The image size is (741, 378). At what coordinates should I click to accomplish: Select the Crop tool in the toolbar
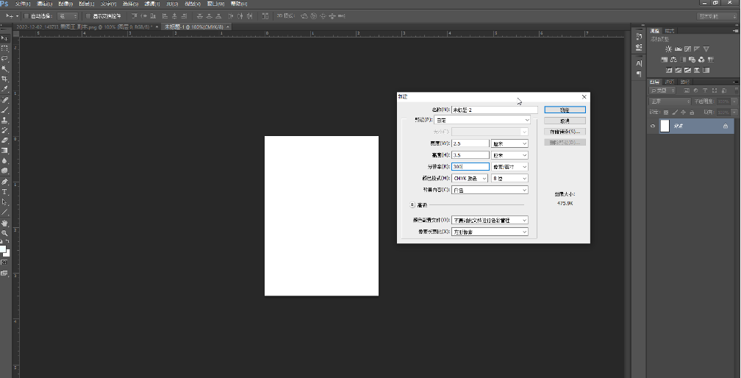click(4, 79)
